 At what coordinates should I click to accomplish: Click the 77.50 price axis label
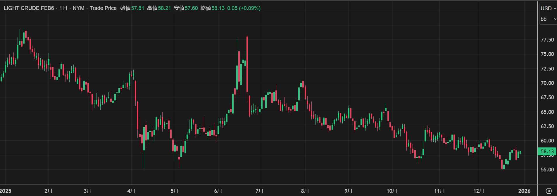[547, 40]
